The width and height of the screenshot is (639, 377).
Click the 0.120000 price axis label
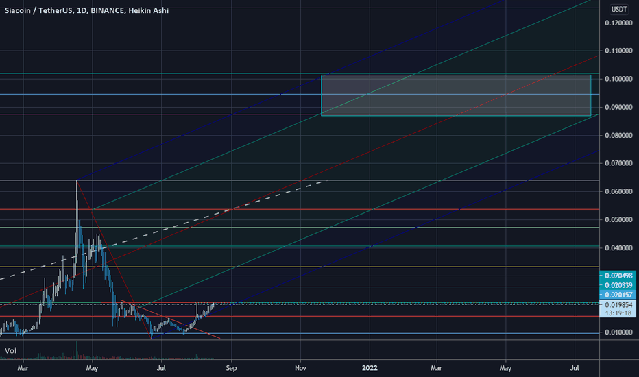pos(618,23)
